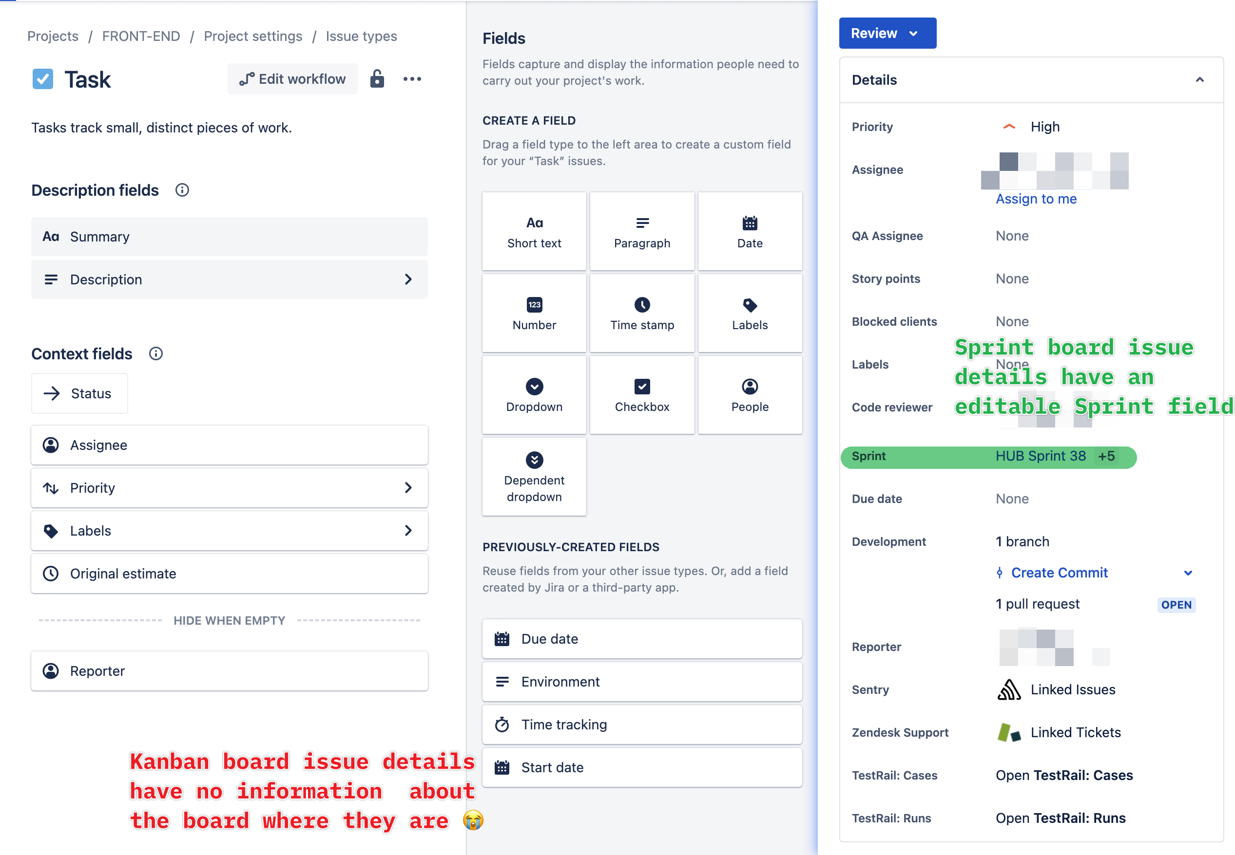Viewport: 1235px width, 855px height.
Task: Select the Checkbox field type
Action: pos(642,395)
